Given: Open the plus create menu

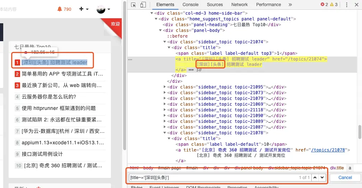Looking at the screenshot, I should pyautogui.click(x=84, y=9).
